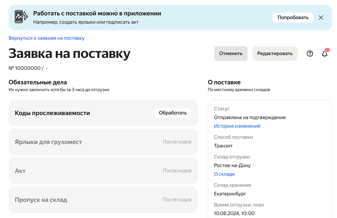Open the История изменений link
Viewport: 337px width, 218px height.
click(237, 126)
